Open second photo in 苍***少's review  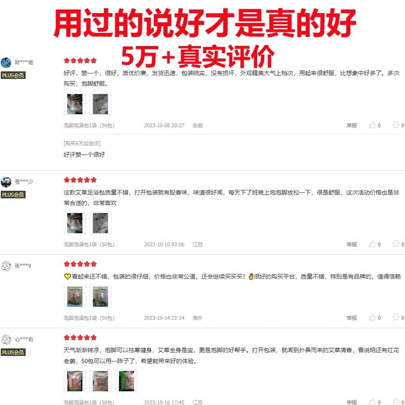(x=100, y=223)
